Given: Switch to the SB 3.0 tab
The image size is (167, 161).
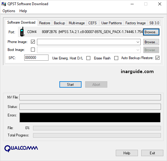Looking at the screenshot, I should tap(154, 23).
